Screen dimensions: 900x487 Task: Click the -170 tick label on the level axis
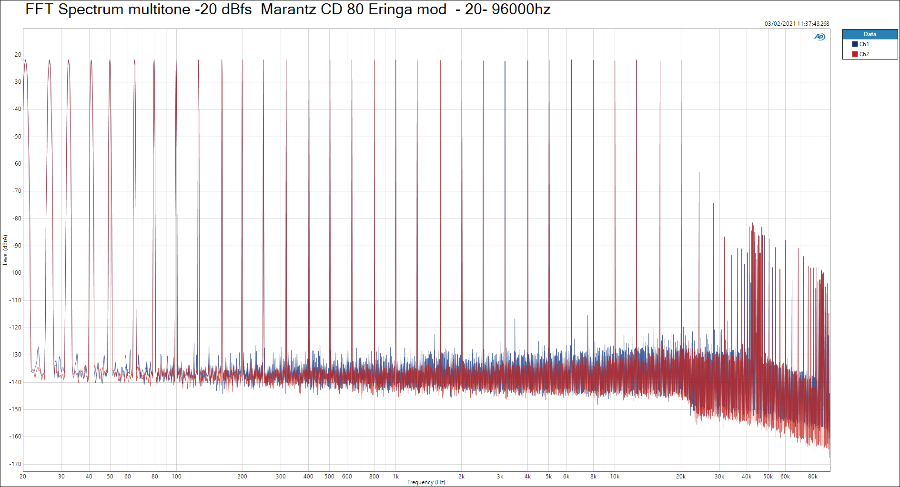16,464
